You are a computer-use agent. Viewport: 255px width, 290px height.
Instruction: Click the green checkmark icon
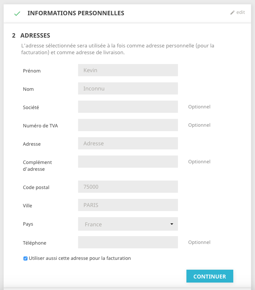pos(17,14)
